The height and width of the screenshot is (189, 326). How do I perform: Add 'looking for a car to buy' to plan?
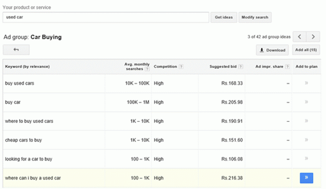pos(306,159)
